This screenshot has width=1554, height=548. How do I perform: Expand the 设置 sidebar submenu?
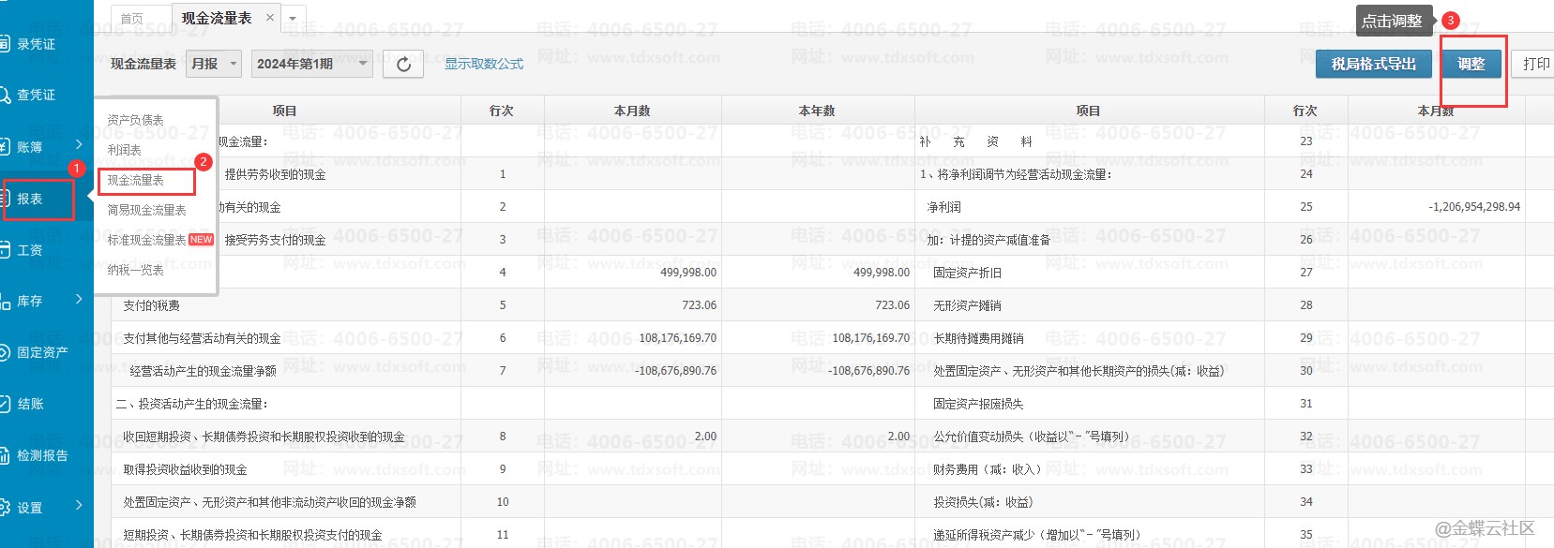[79, 506]
